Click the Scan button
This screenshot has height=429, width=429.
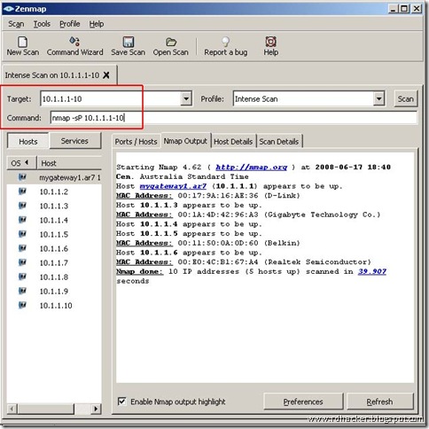[x=405, y=98]
